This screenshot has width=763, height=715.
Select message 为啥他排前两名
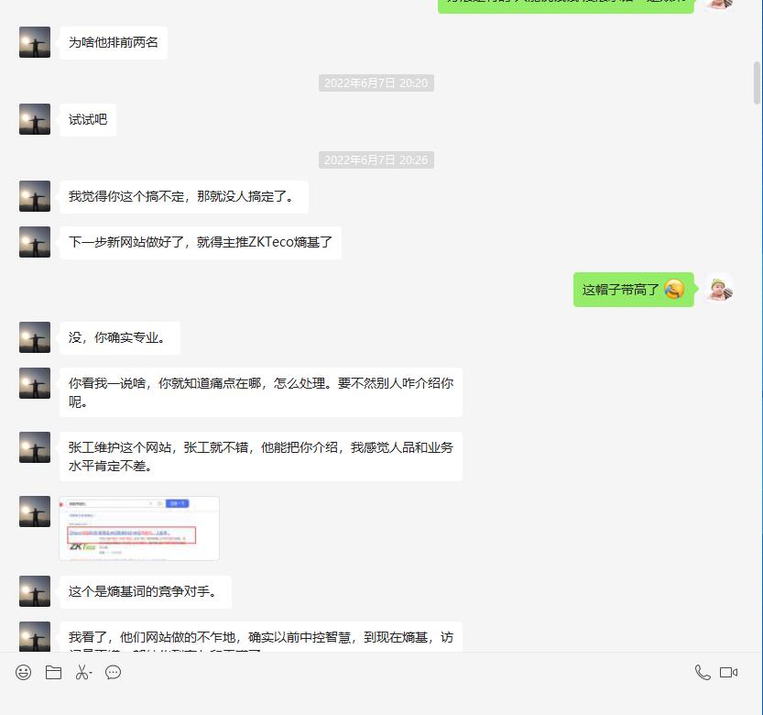tap(114, 43)
